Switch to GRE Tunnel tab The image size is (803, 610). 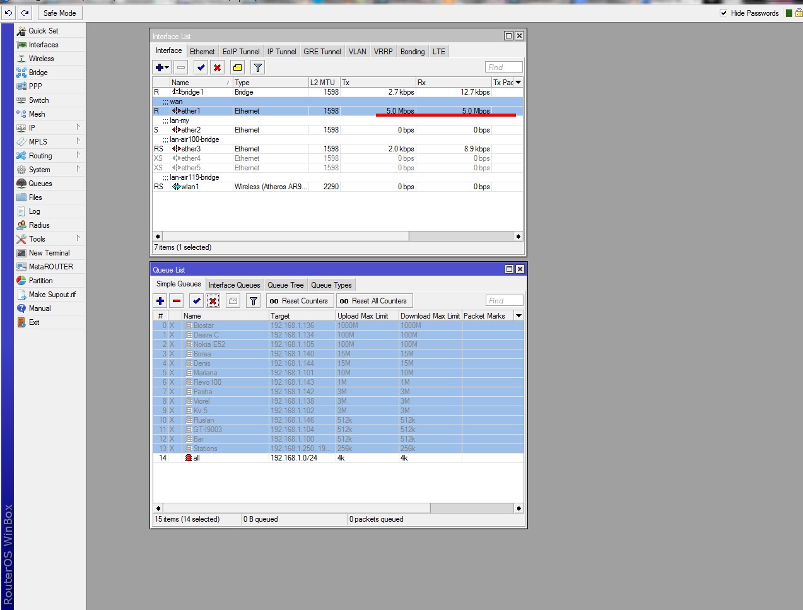click(x=322, y=52)
